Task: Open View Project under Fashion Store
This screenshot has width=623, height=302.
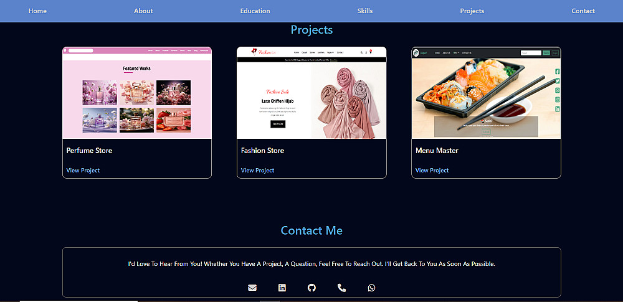Action: [257, 170]
